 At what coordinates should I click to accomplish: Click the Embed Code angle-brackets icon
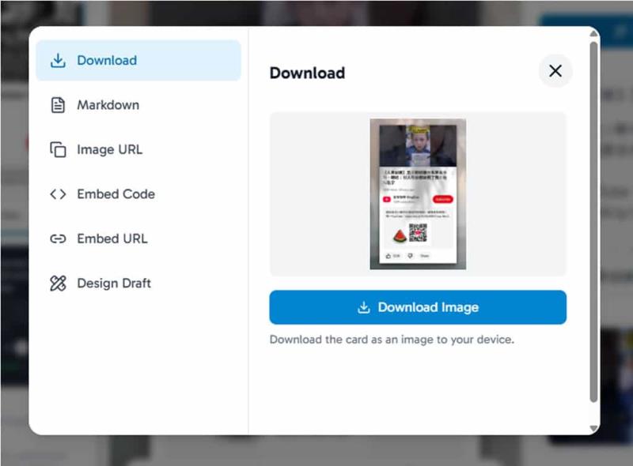[58, 194]
